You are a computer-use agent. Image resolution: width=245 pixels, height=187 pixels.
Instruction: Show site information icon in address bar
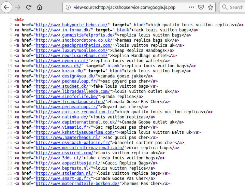pyautogui.click(x=68, y=7)
